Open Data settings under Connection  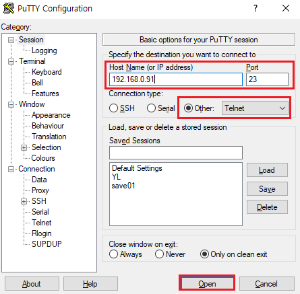(x=39, y=180)
